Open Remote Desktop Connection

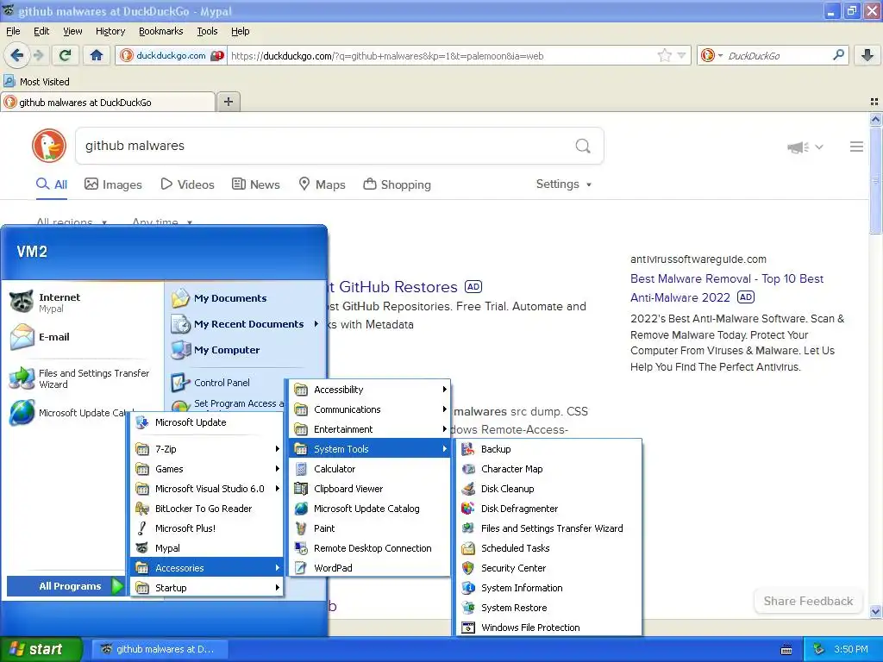[x=369, y=548]
